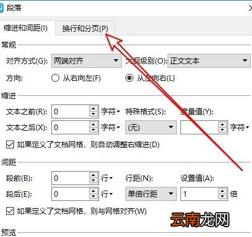
Task: Click the 文本之前(R) input field
Action: 70,111
